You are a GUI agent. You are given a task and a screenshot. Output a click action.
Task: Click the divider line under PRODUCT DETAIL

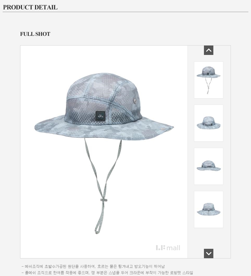(125, 12)
